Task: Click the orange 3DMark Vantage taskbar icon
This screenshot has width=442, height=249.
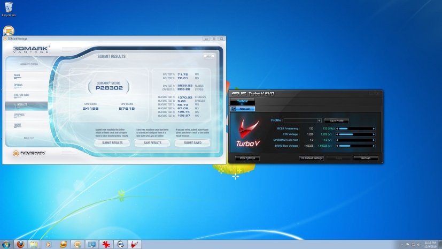Action: tap(77, 244)
